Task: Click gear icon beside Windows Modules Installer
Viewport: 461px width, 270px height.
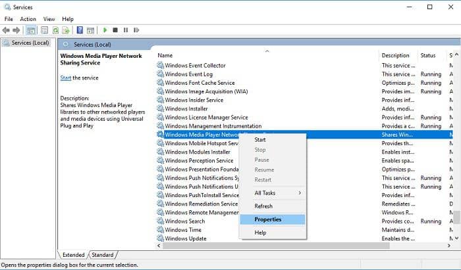Action: (x=160, y=152)
